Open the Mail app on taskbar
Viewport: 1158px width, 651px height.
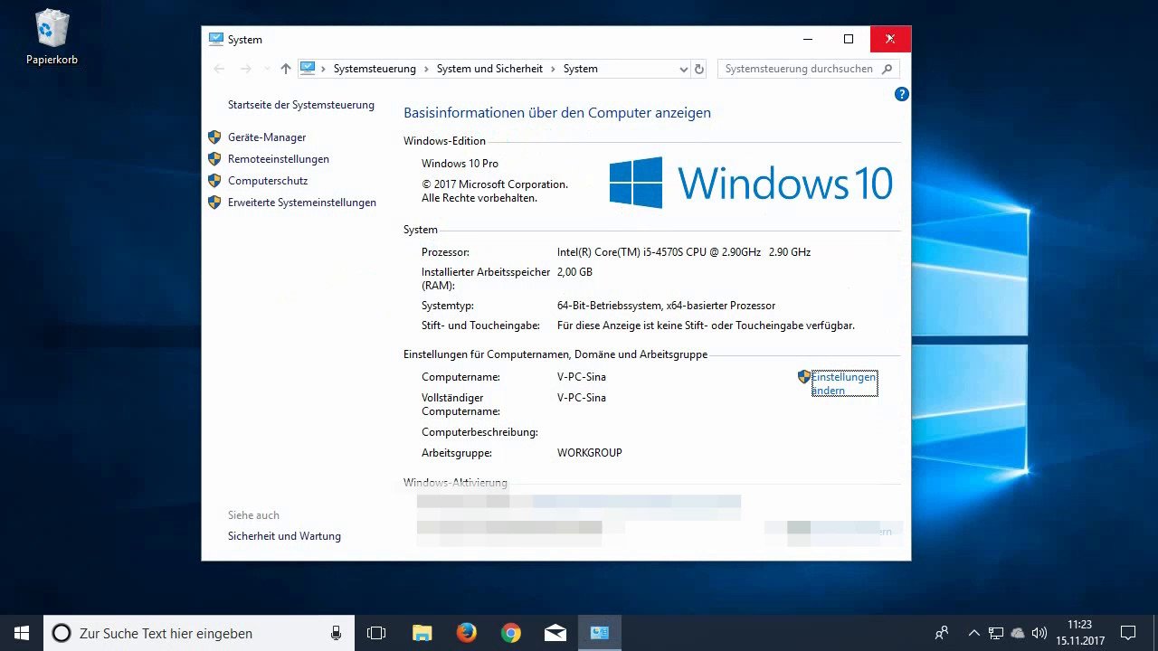coord(555,633)
